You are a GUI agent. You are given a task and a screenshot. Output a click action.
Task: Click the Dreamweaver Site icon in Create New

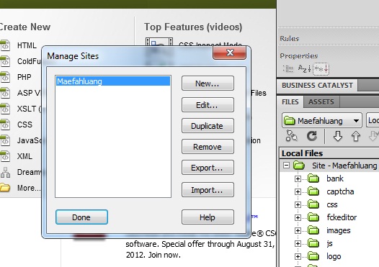click(x=5, y=173)
